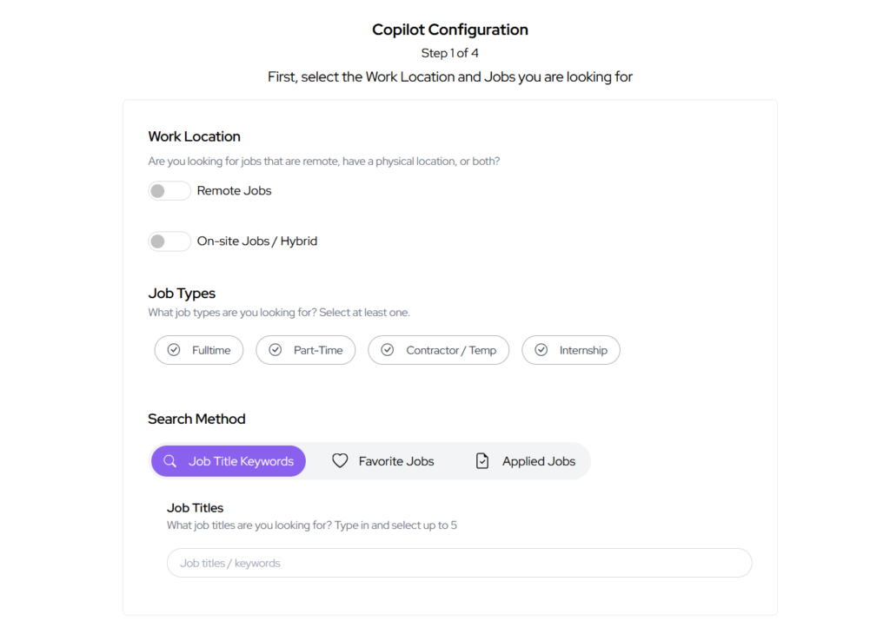Switch to the Applied Jobs search method

pos(525,460)
